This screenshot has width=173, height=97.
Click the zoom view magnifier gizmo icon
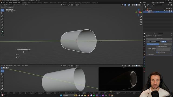click(x=141, y=17)
